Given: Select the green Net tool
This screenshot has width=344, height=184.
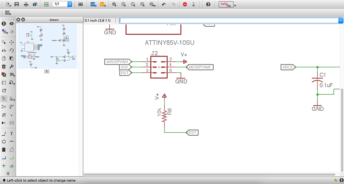Looking at the screenshot, I should (12, 158).
